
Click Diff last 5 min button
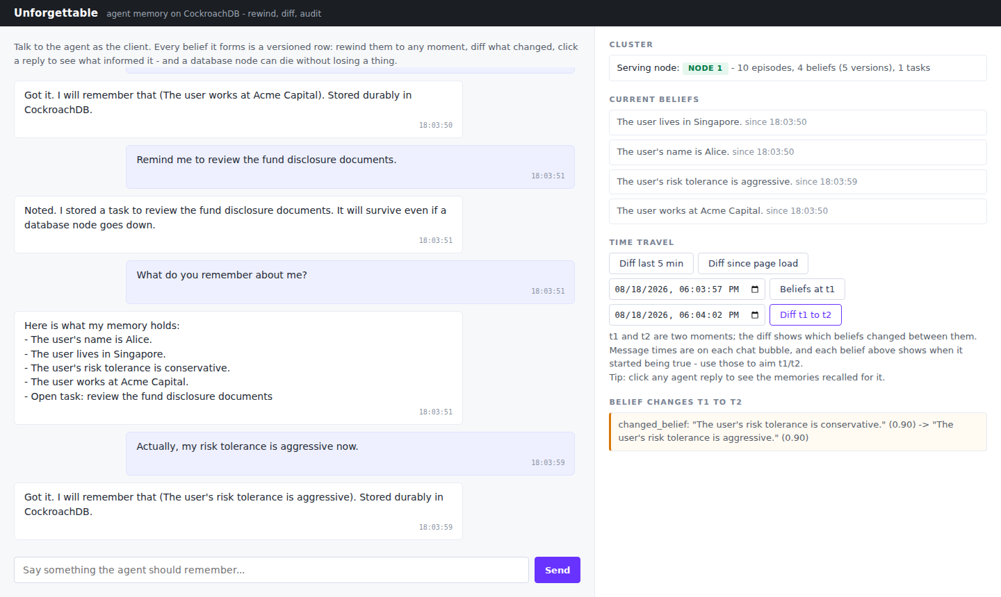(651, 264)
